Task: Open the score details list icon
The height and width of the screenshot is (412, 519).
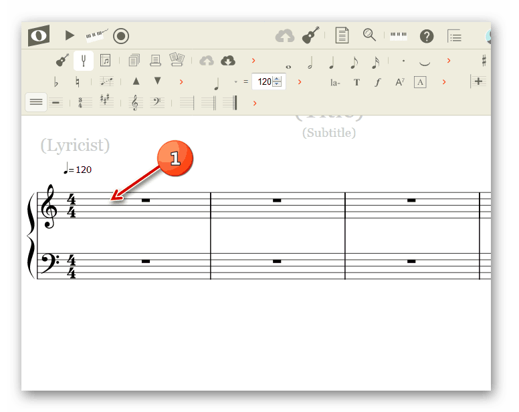Action: (x=454, y=36)
